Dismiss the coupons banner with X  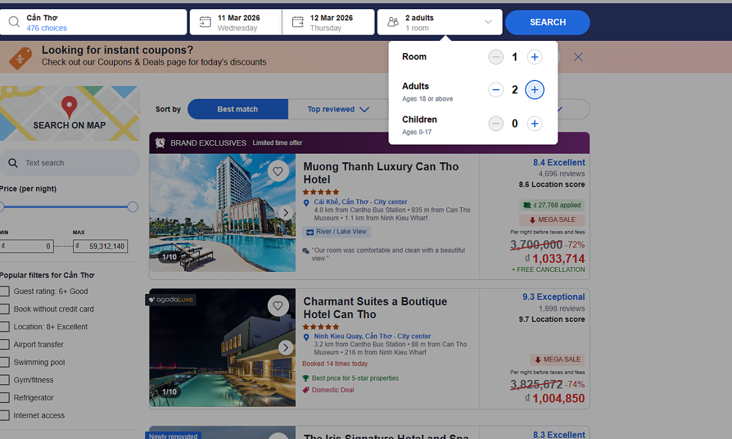coord(578,57)
